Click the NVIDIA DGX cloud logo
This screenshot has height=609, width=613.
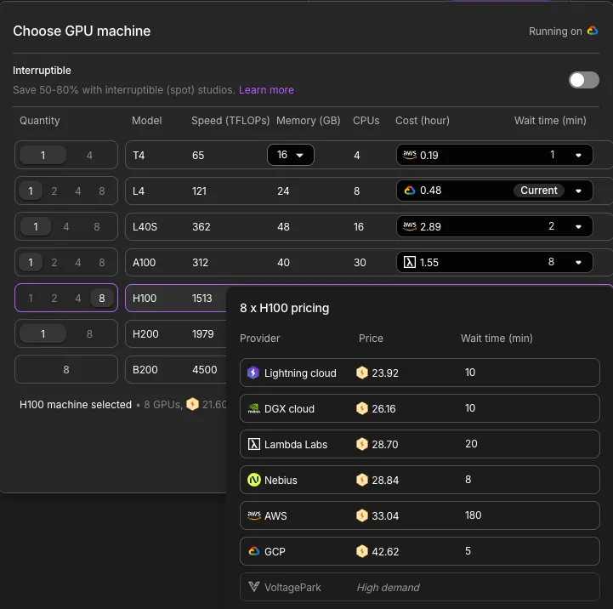tap(254, 408)
